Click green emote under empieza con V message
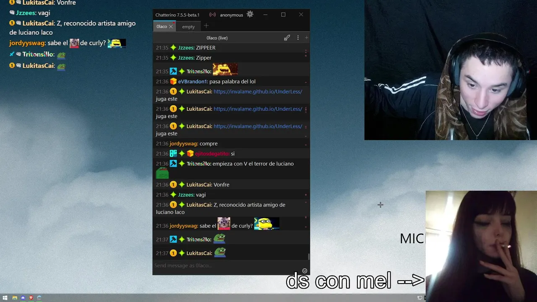Image resolution: width=537 pixels, height=302 pixels. click(162, 173)
